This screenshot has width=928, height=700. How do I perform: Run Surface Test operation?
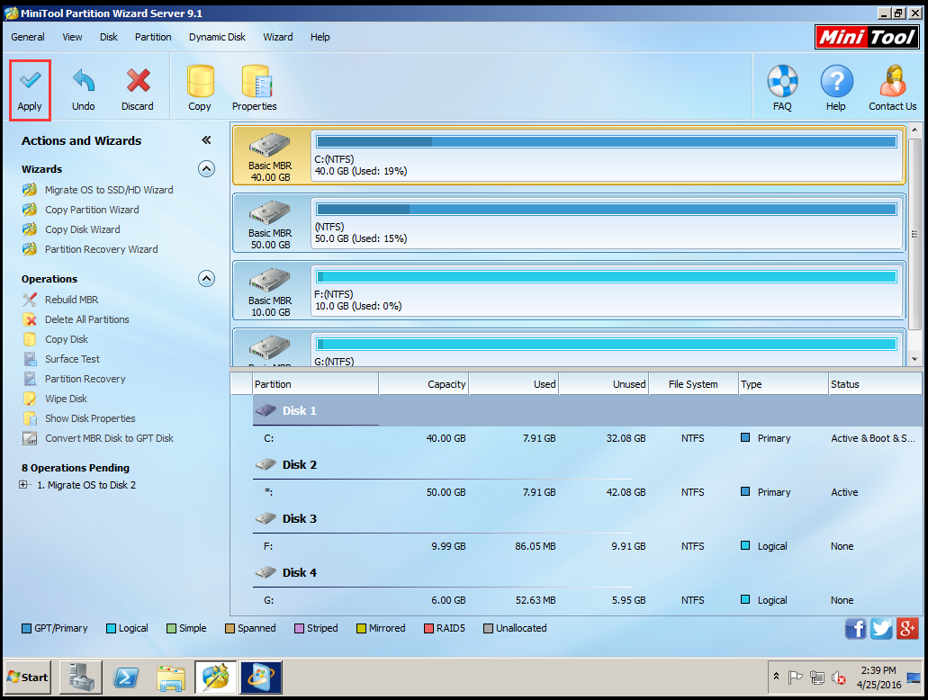[x=72, y=359]
